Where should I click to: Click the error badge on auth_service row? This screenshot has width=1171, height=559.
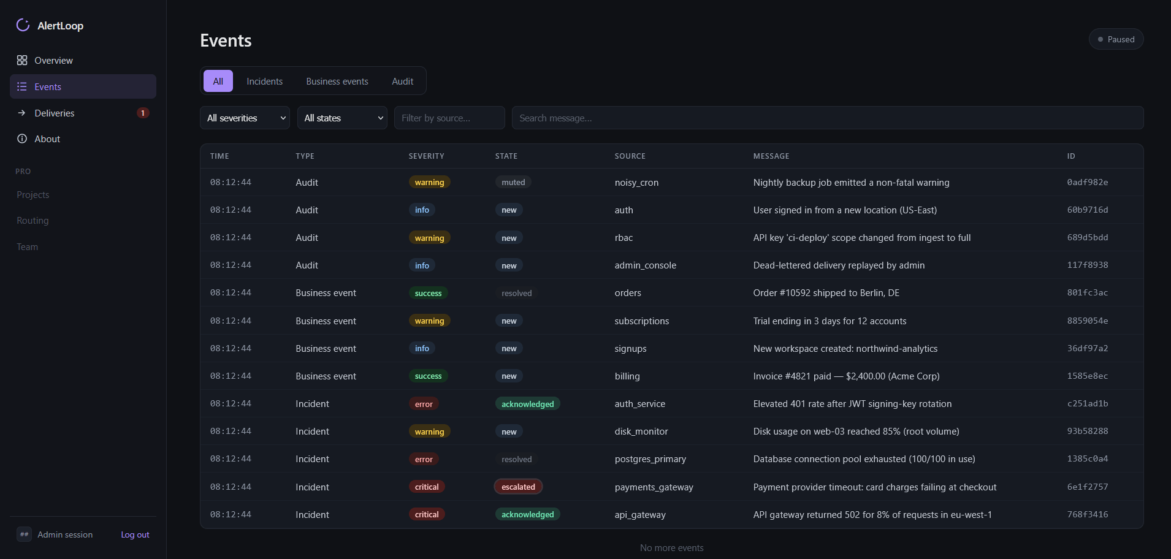424,404
